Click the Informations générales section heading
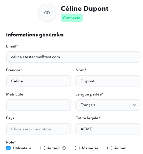This screenshot has height=154, width=143. (x=35, y=35)
